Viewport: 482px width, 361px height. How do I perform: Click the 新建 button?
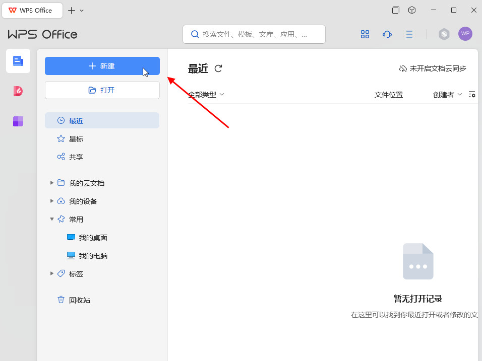pos(102,66)
